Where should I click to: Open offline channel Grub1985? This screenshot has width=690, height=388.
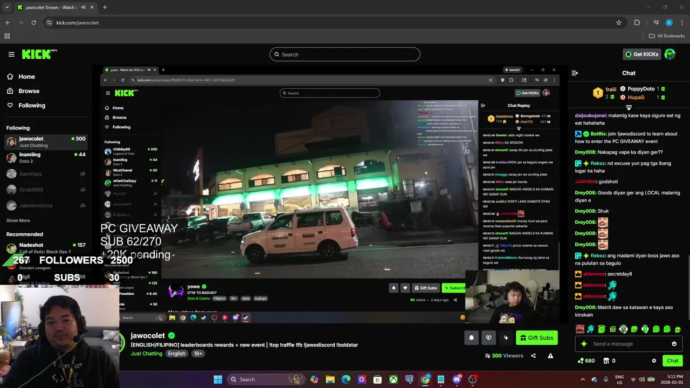[x=46, y=190]
